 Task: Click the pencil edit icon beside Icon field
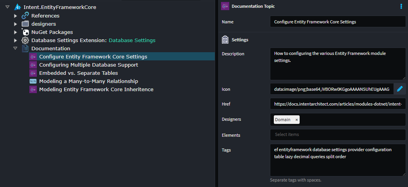pos(399,89)
